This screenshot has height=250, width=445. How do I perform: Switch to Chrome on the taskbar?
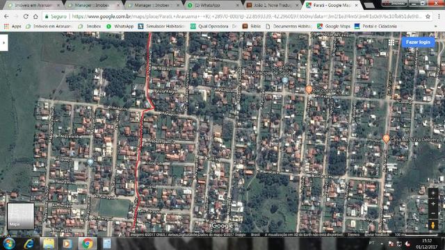click(88, 244)
